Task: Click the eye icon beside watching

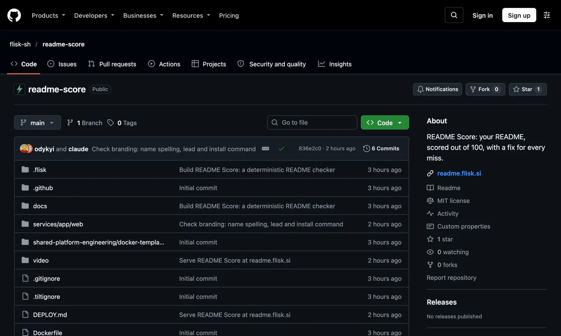Action: pyautogui.click(x=430, y=252)
